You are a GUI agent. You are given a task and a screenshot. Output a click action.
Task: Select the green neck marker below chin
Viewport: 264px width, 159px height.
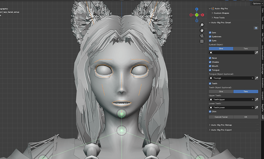(122, 130)
